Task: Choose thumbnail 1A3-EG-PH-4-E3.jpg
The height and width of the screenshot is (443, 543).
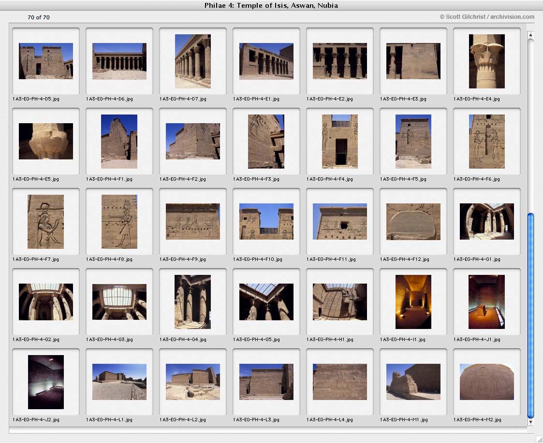Action: pos(413,61)
